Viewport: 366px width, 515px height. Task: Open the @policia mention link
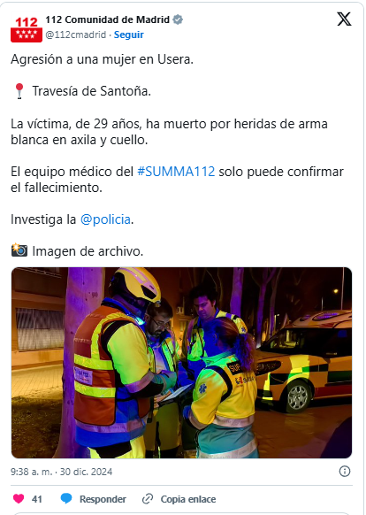click(105, 219)
